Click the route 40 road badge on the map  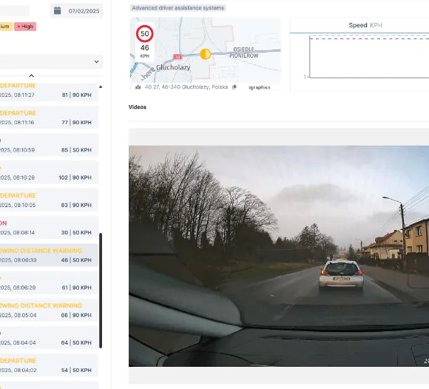[x=178, y=57]
